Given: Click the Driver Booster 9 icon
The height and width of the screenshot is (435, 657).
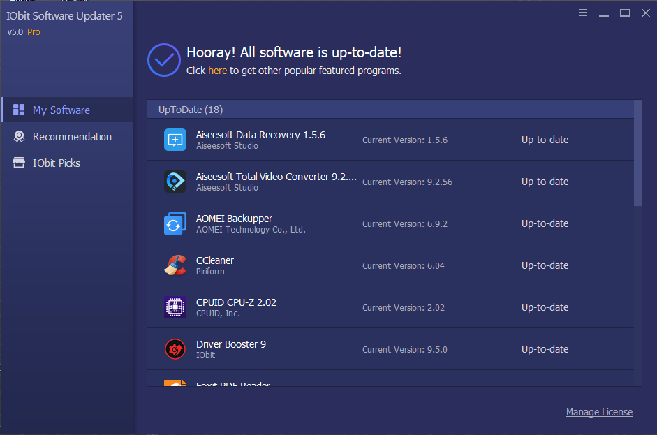Looking at the screenshot, I should pyautogui.click(x=175, y=349).
